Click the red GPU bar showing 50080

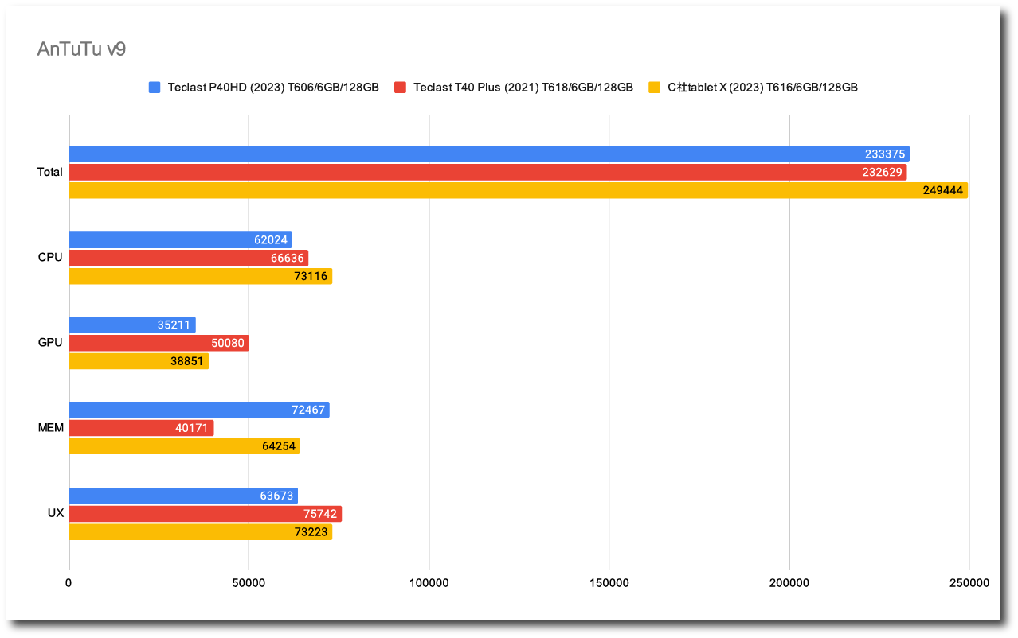pos(159,343)
